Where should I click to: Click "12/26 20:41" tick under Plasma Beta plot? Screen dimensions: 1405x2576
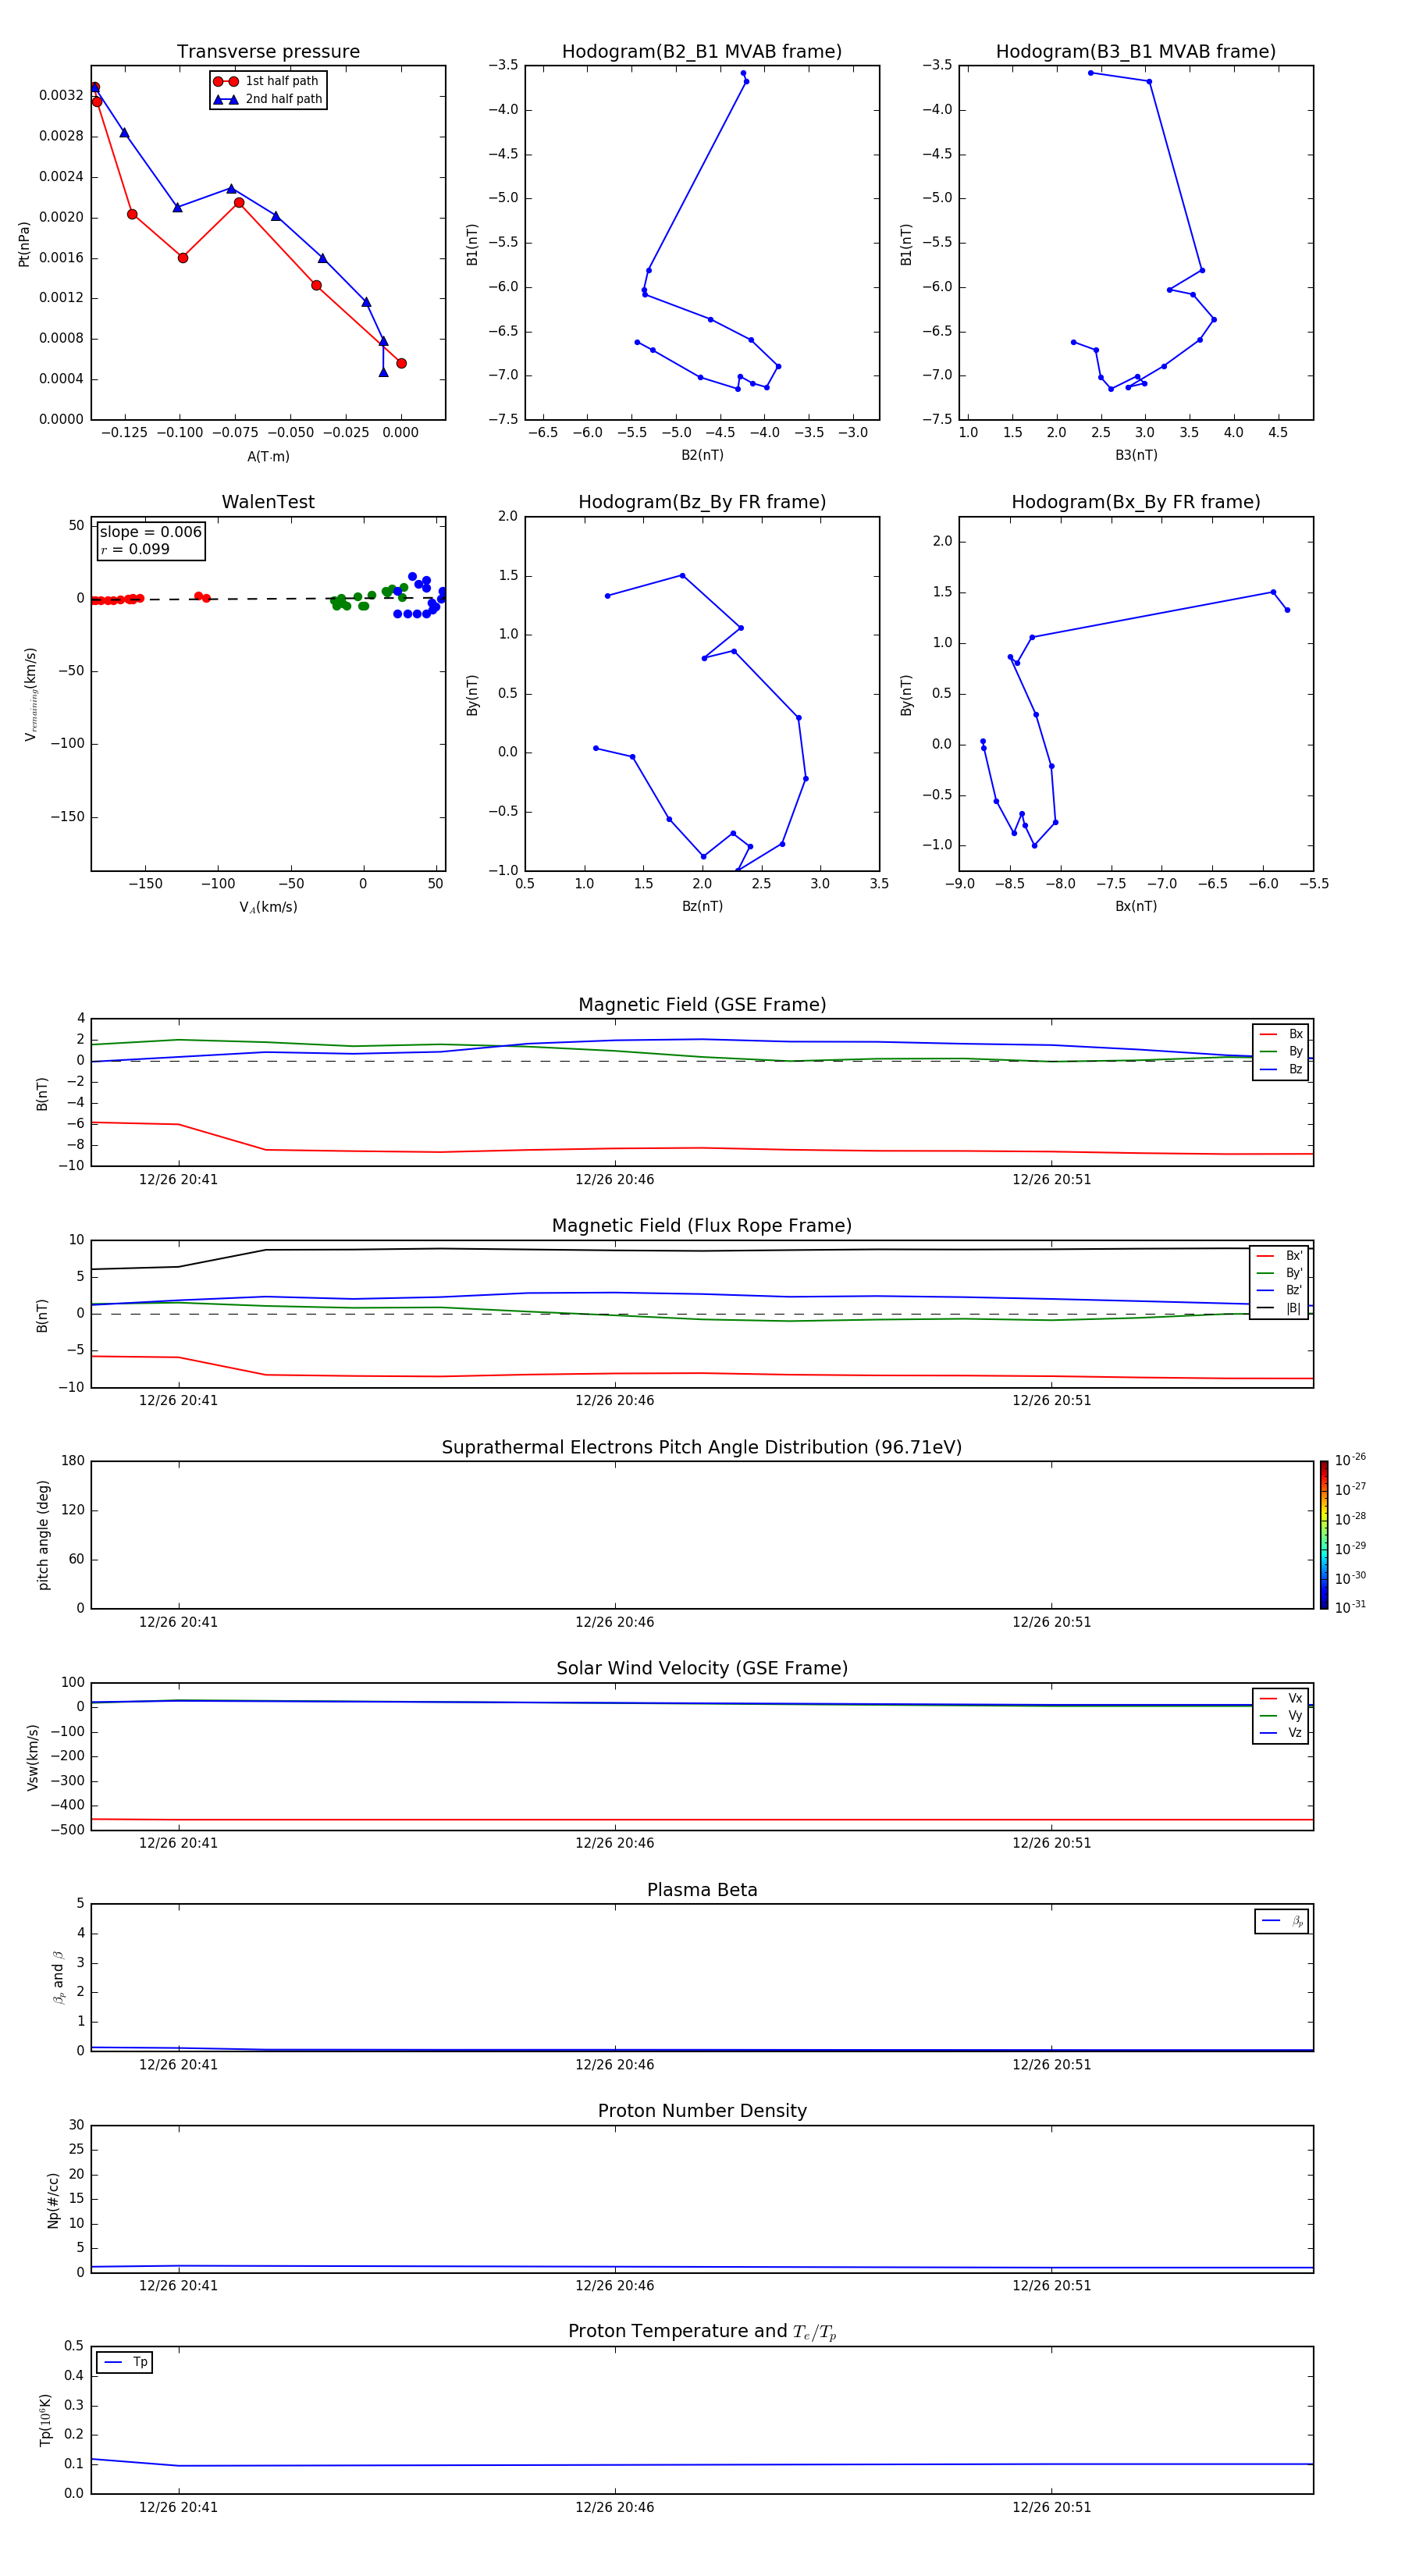(178, 2065)
